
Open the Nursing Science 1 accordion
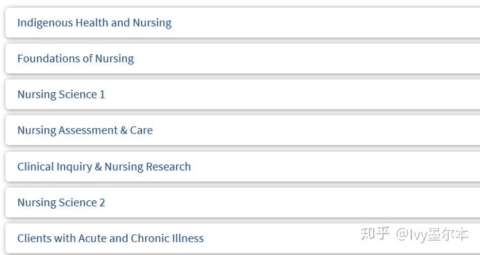tap(243, 94)
